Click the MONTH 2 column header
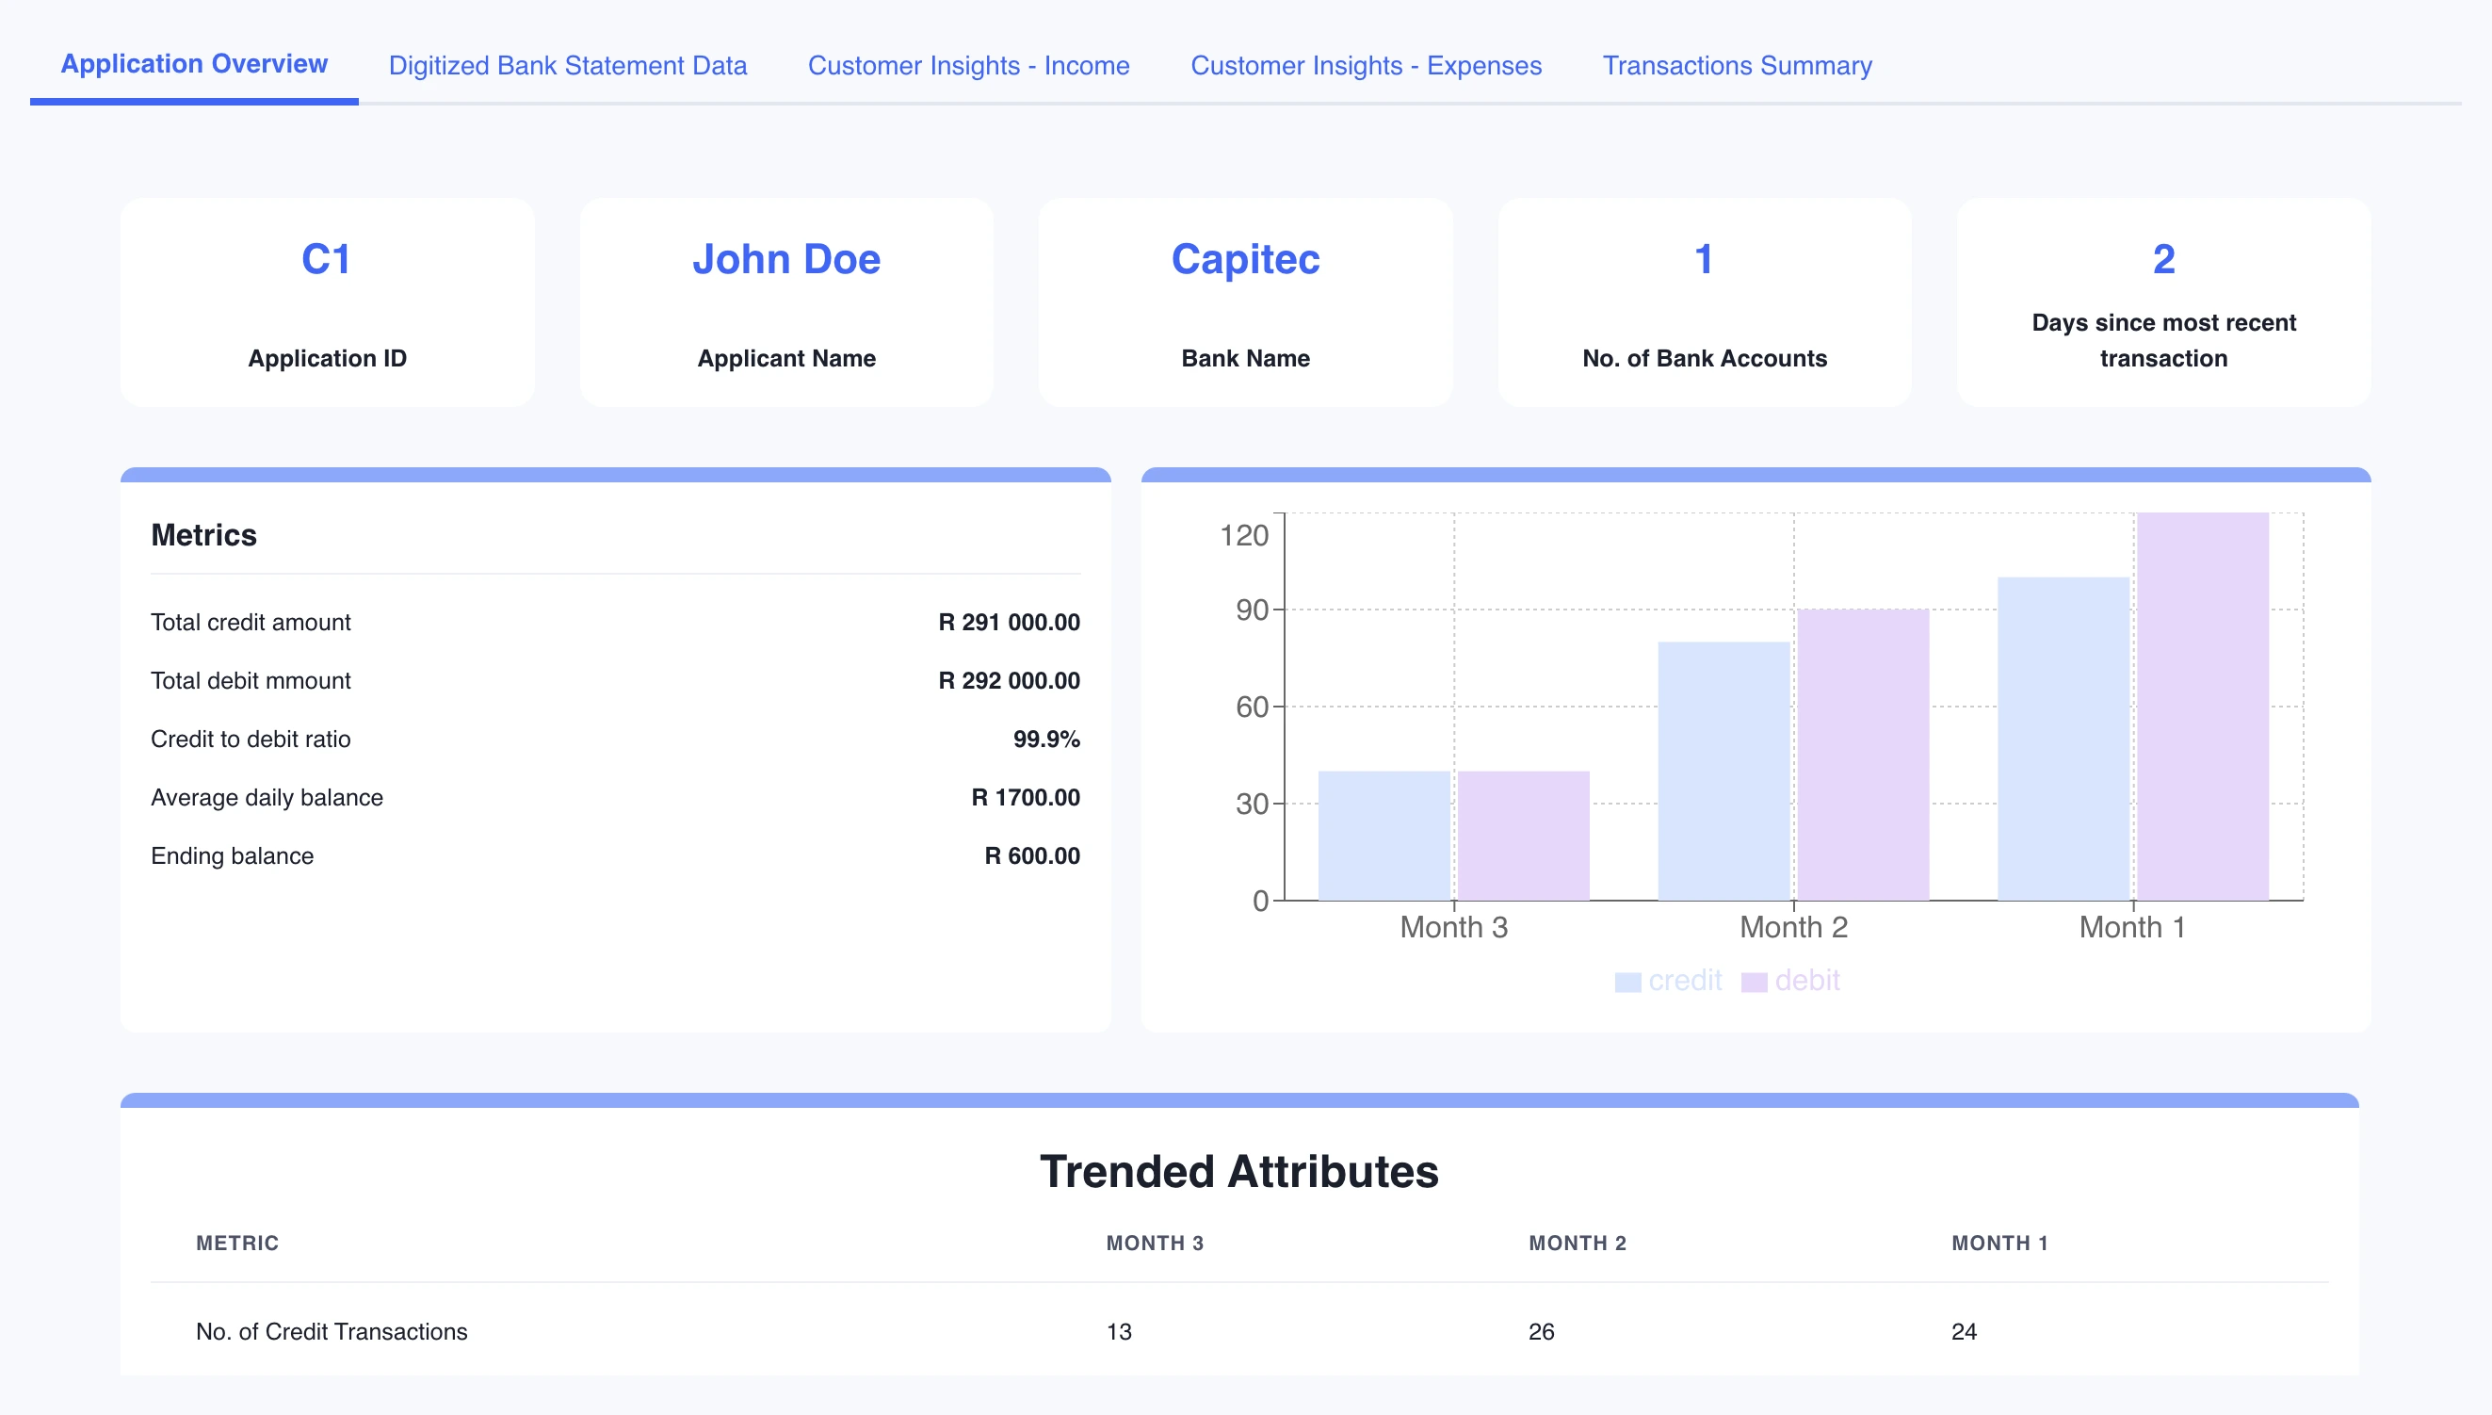The width and height of the screenshot is (2492, 1415). (x=1577, y=1243)
